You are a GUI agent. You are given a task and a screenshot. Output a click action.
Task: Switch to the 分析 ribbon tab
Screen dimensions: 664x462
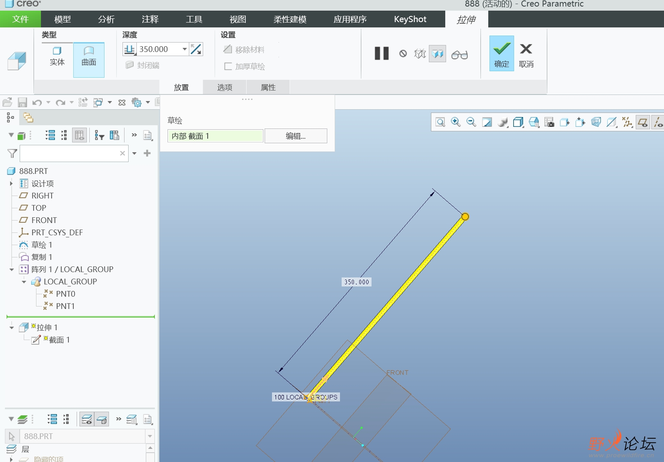(x=107, y=19)
